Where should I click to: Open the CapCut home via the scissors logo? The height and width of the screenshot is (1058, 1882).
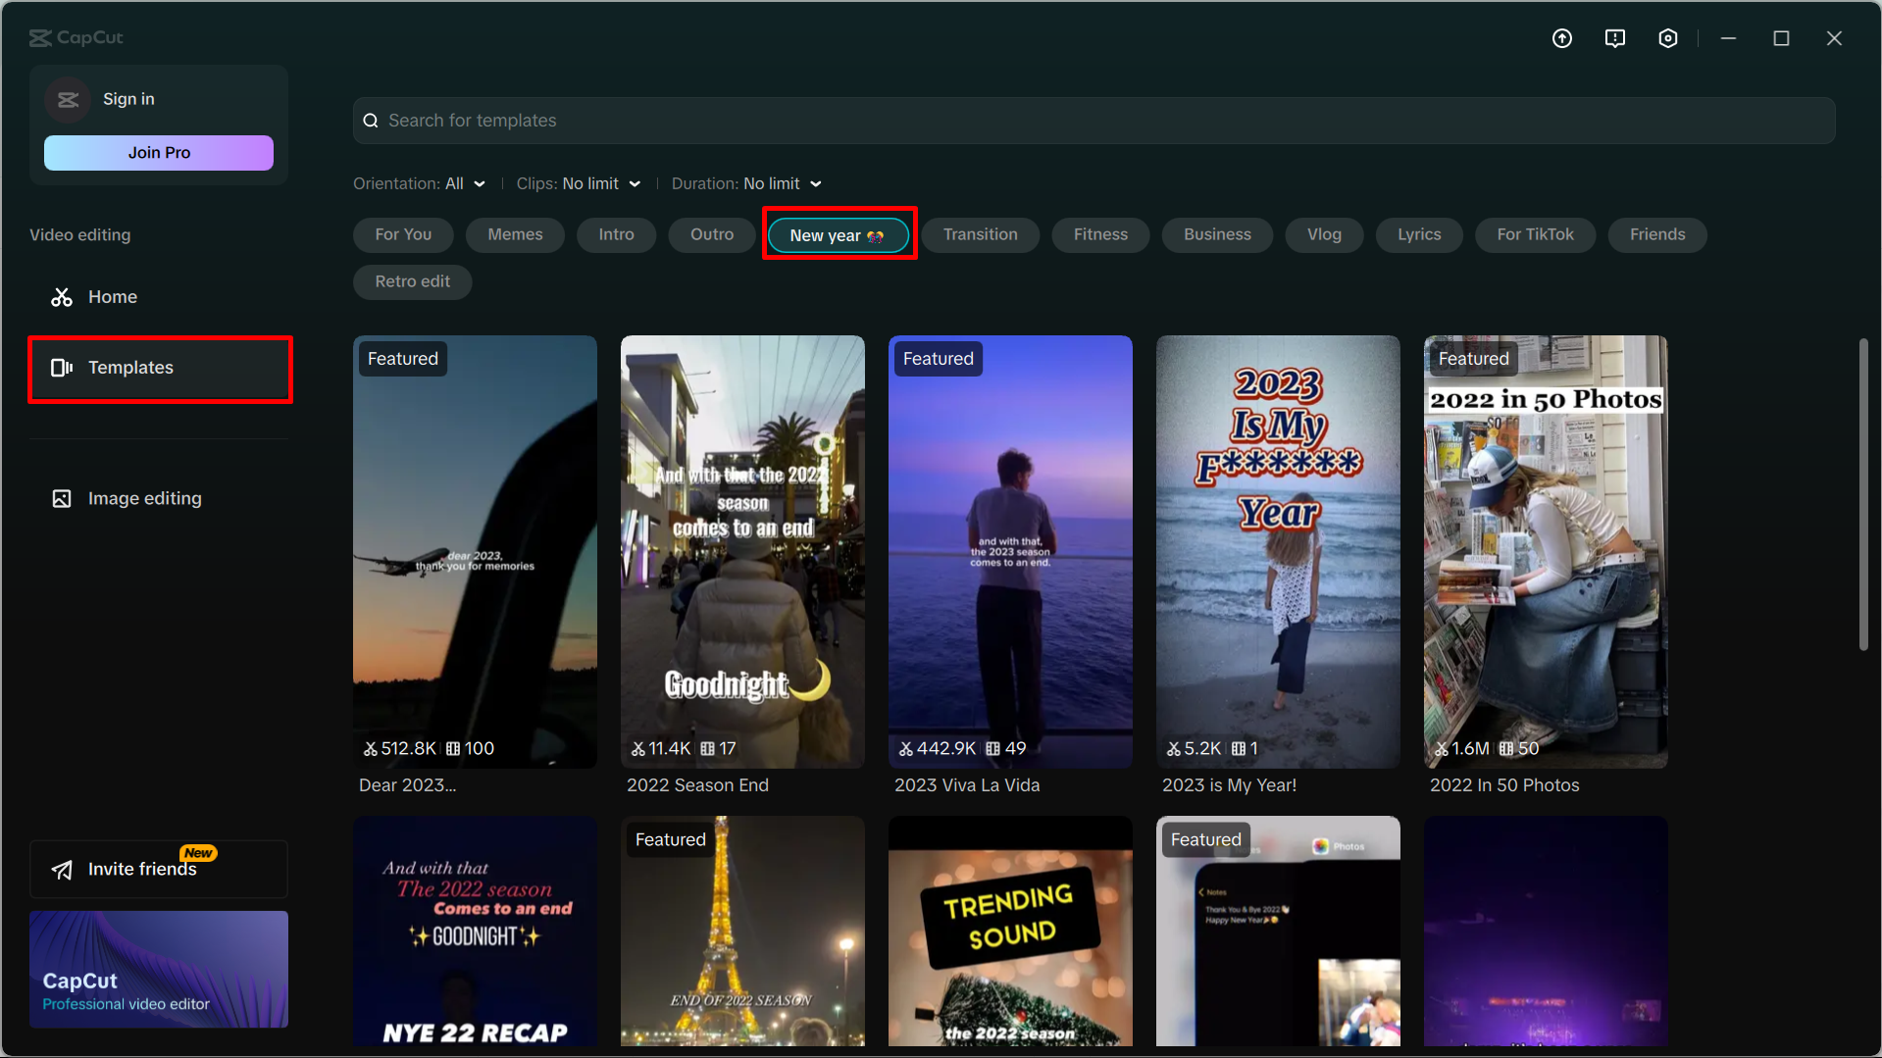40,37
